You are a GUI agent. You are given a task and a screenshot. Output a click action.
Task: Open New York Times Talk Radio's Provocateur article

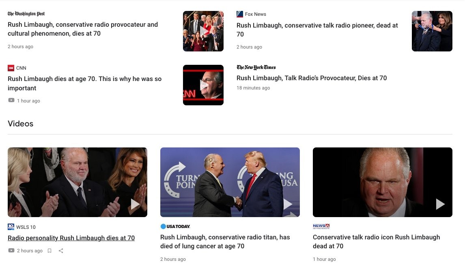coord(312,78)
